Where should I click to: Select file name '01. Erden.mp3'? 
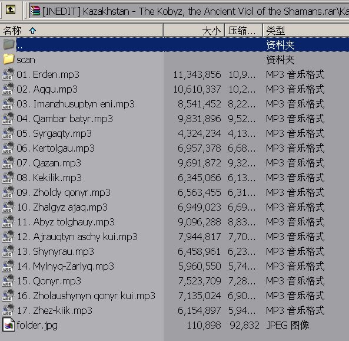[48, 74]
